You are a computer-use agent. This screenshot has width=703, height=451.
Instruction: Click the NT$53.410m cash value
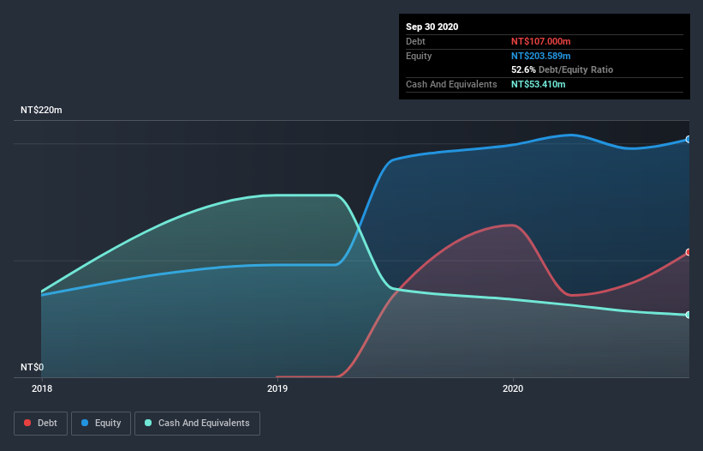538,84
